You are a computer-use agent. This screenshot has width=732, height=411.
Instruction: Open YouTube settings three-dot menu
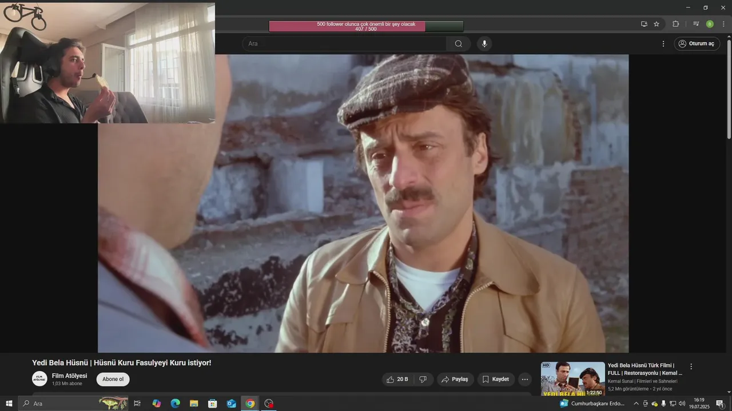point(663,44)
